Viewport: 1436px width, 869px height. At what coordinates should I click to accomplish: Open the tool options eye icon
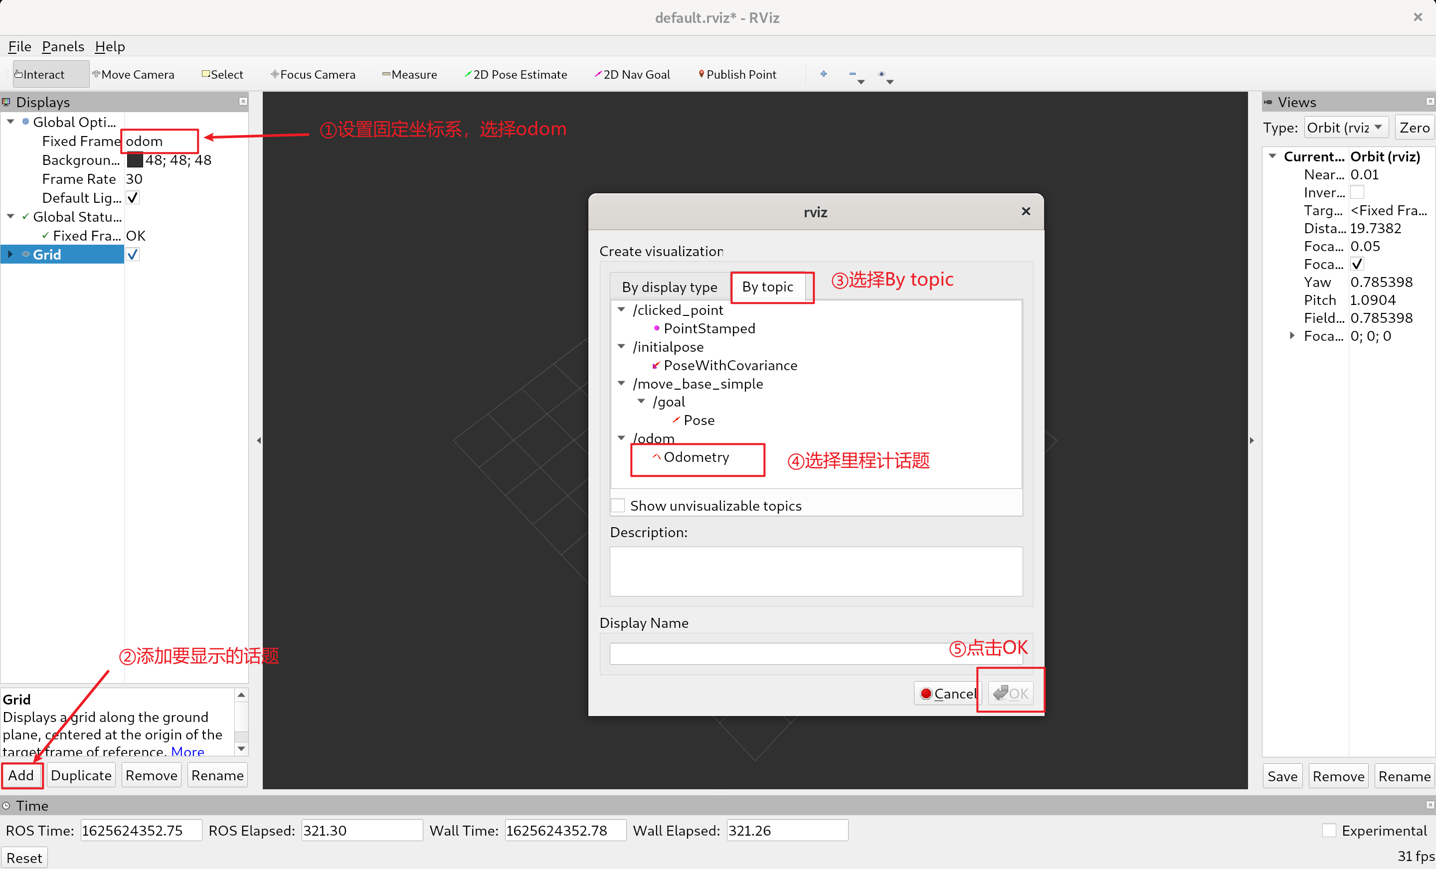[x=882, y=74]
